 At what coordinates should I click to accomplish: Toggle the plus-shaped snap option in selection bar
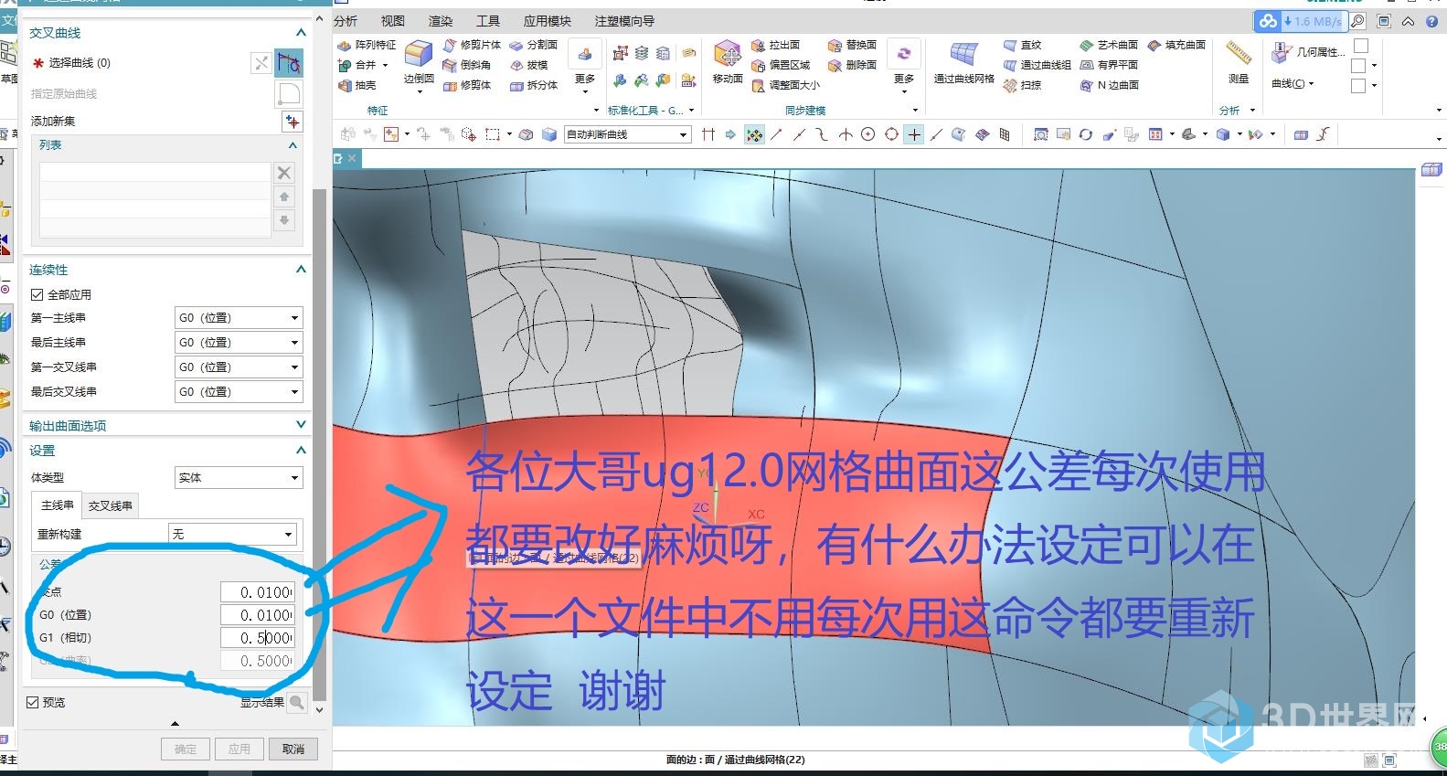tap(914, 134)
